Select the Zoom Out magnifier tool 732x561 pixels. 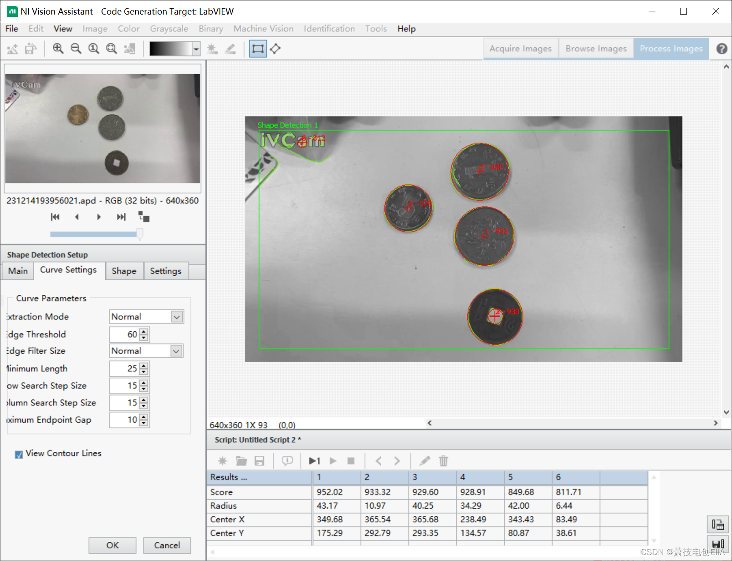tap(76, 49)
